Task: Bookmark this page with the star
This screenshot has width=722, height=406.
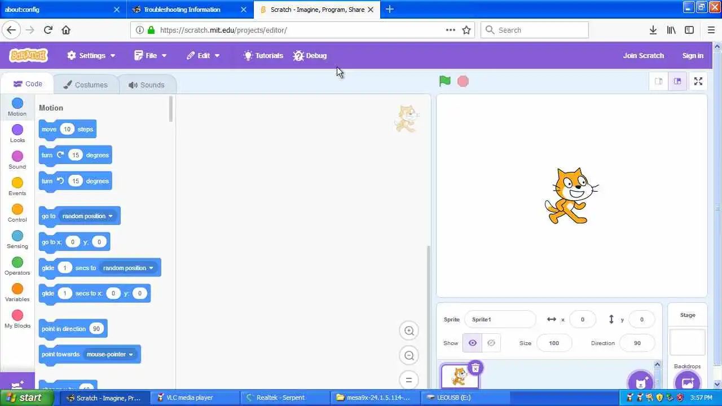Action: click(466, 30)
